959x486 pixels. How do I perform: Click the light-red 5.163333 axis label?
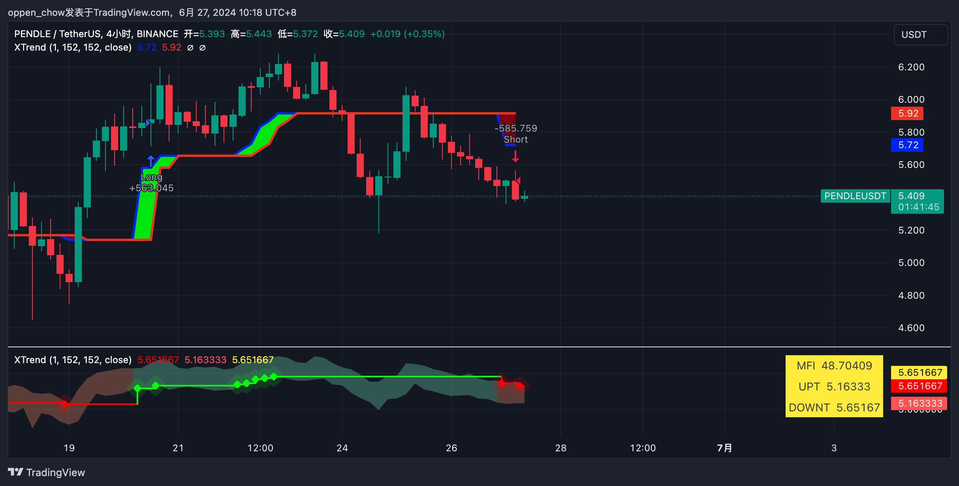tap(919, 403)
